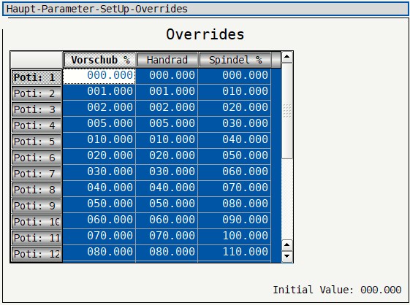Select Spindel value 050.000 in Poti 6 row
This screenshot has width=410, height=305.
pyautogui.click(x=235, y=156)
